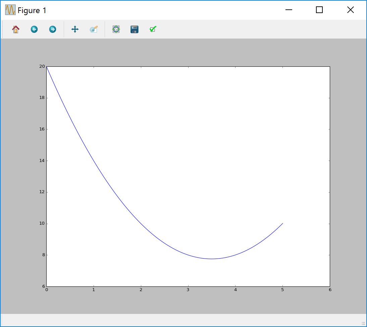Reset the plot to original view with Home
This screenshot has height=327, width=367.
(16, 29)
